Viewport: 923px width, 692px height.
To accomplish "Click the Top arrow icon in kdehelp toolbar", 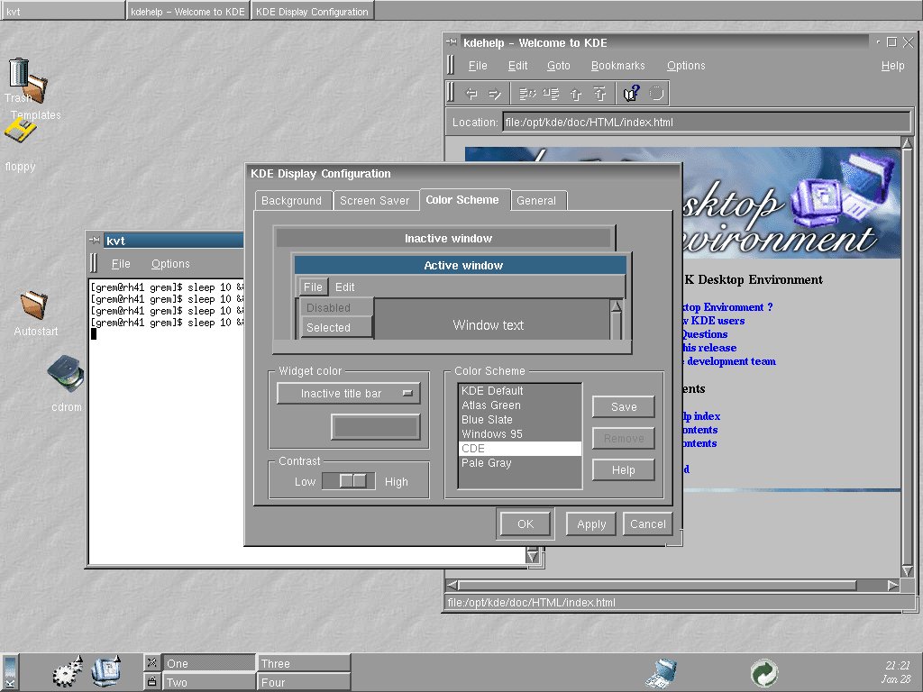I will tap(599, 94).
